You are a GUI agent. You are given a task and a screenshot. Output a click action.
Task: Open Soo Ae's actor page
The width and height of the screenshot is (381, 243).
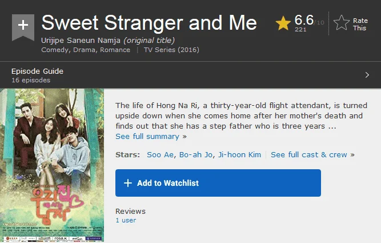(160, 155)
